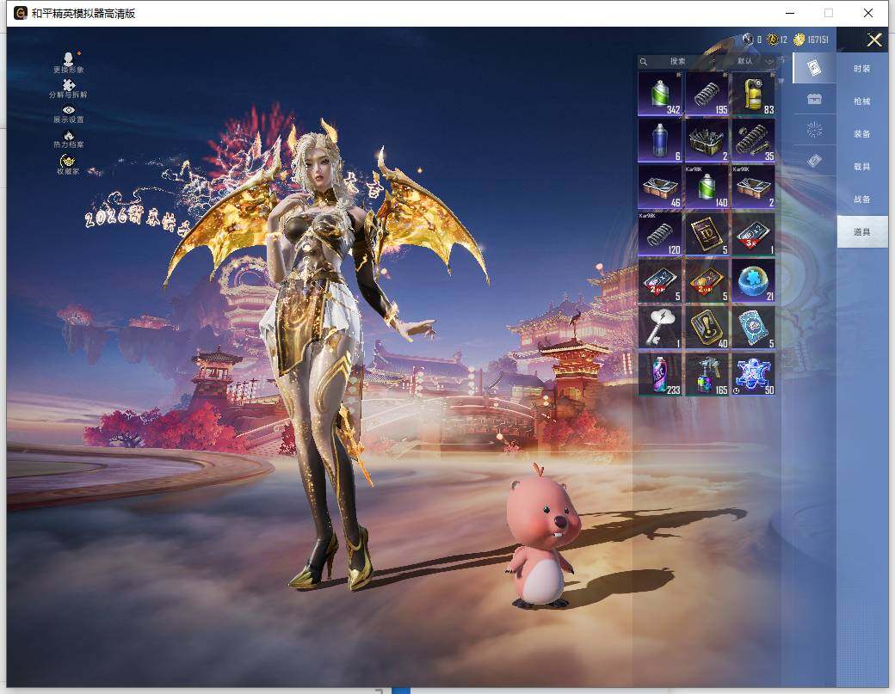Screen dimensions: 895x694
Task: Select x2 three-day card with count 1
Action: coord(754,235)
